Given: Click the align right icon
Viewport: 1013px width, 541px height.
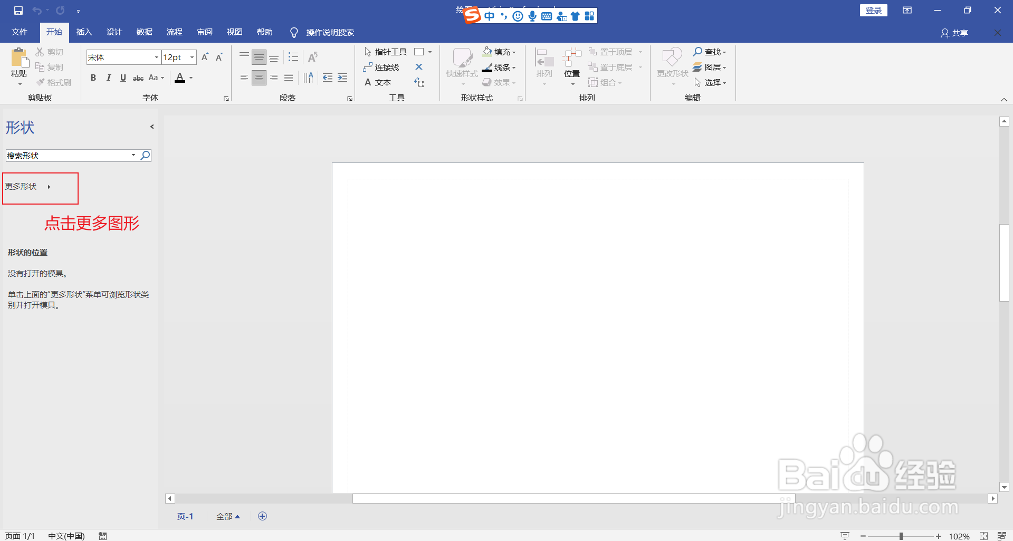Looking at the screenshot, I should [274, 78].
